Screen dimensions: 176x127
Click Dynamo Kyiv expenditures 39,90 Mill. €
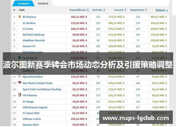coord(80,125)
